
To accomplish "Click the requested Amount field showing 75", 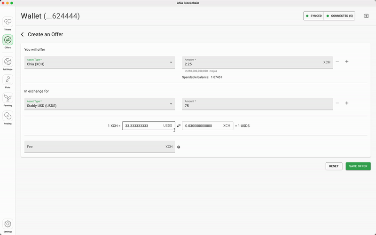I will click(x=257, y=104).
